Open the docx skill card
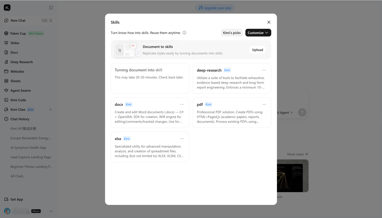 click(150, 112)
